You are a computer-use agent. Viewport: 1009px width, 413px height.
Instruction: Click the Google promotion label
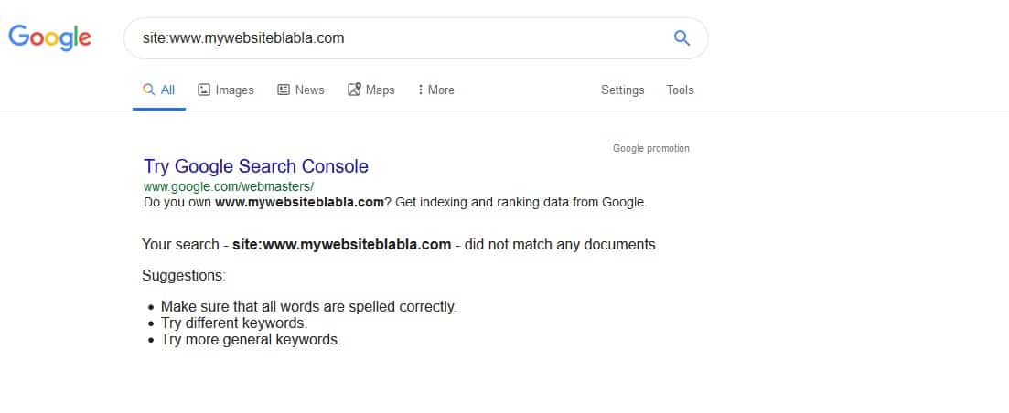point(650,148)
